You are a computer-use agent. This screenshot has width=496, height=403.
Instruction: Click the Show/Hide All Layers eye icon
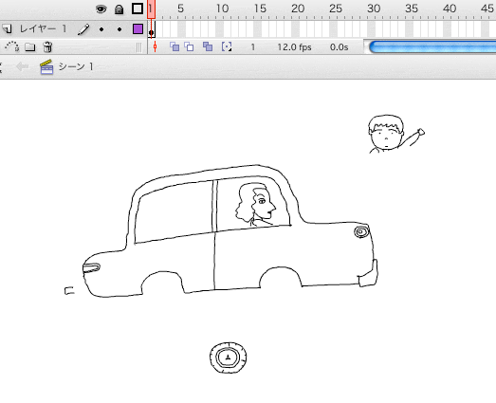click(101, 9)
